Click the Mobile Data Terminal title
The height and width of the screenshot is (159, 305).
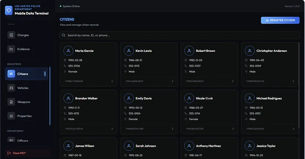pyautogui.click(x=32, y=13)
